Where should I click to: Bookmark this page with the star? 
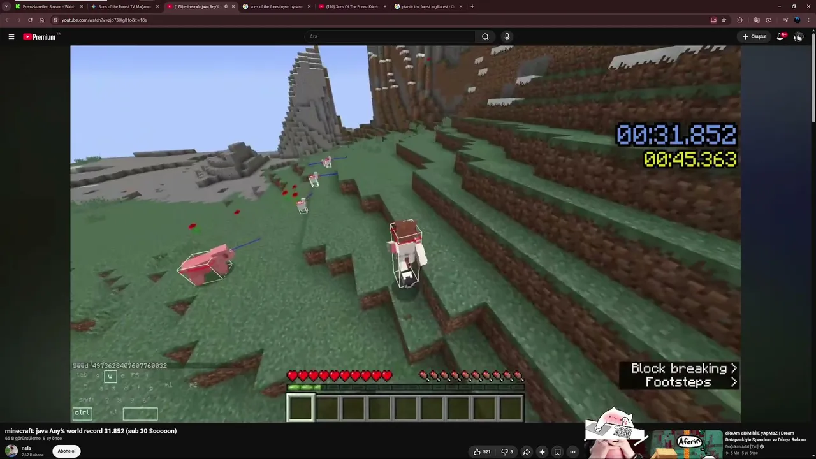724,20
